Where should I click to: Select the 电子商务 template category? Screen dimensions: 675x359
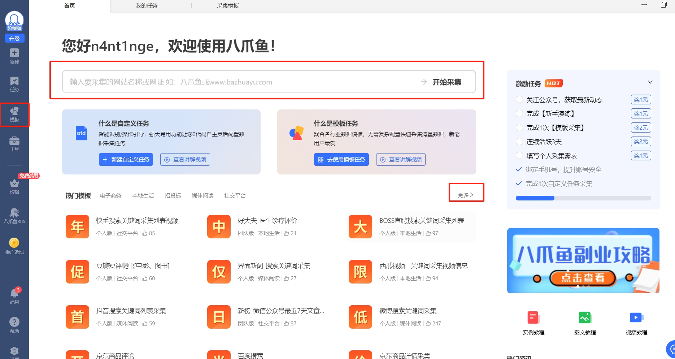(x=110, y=195)
